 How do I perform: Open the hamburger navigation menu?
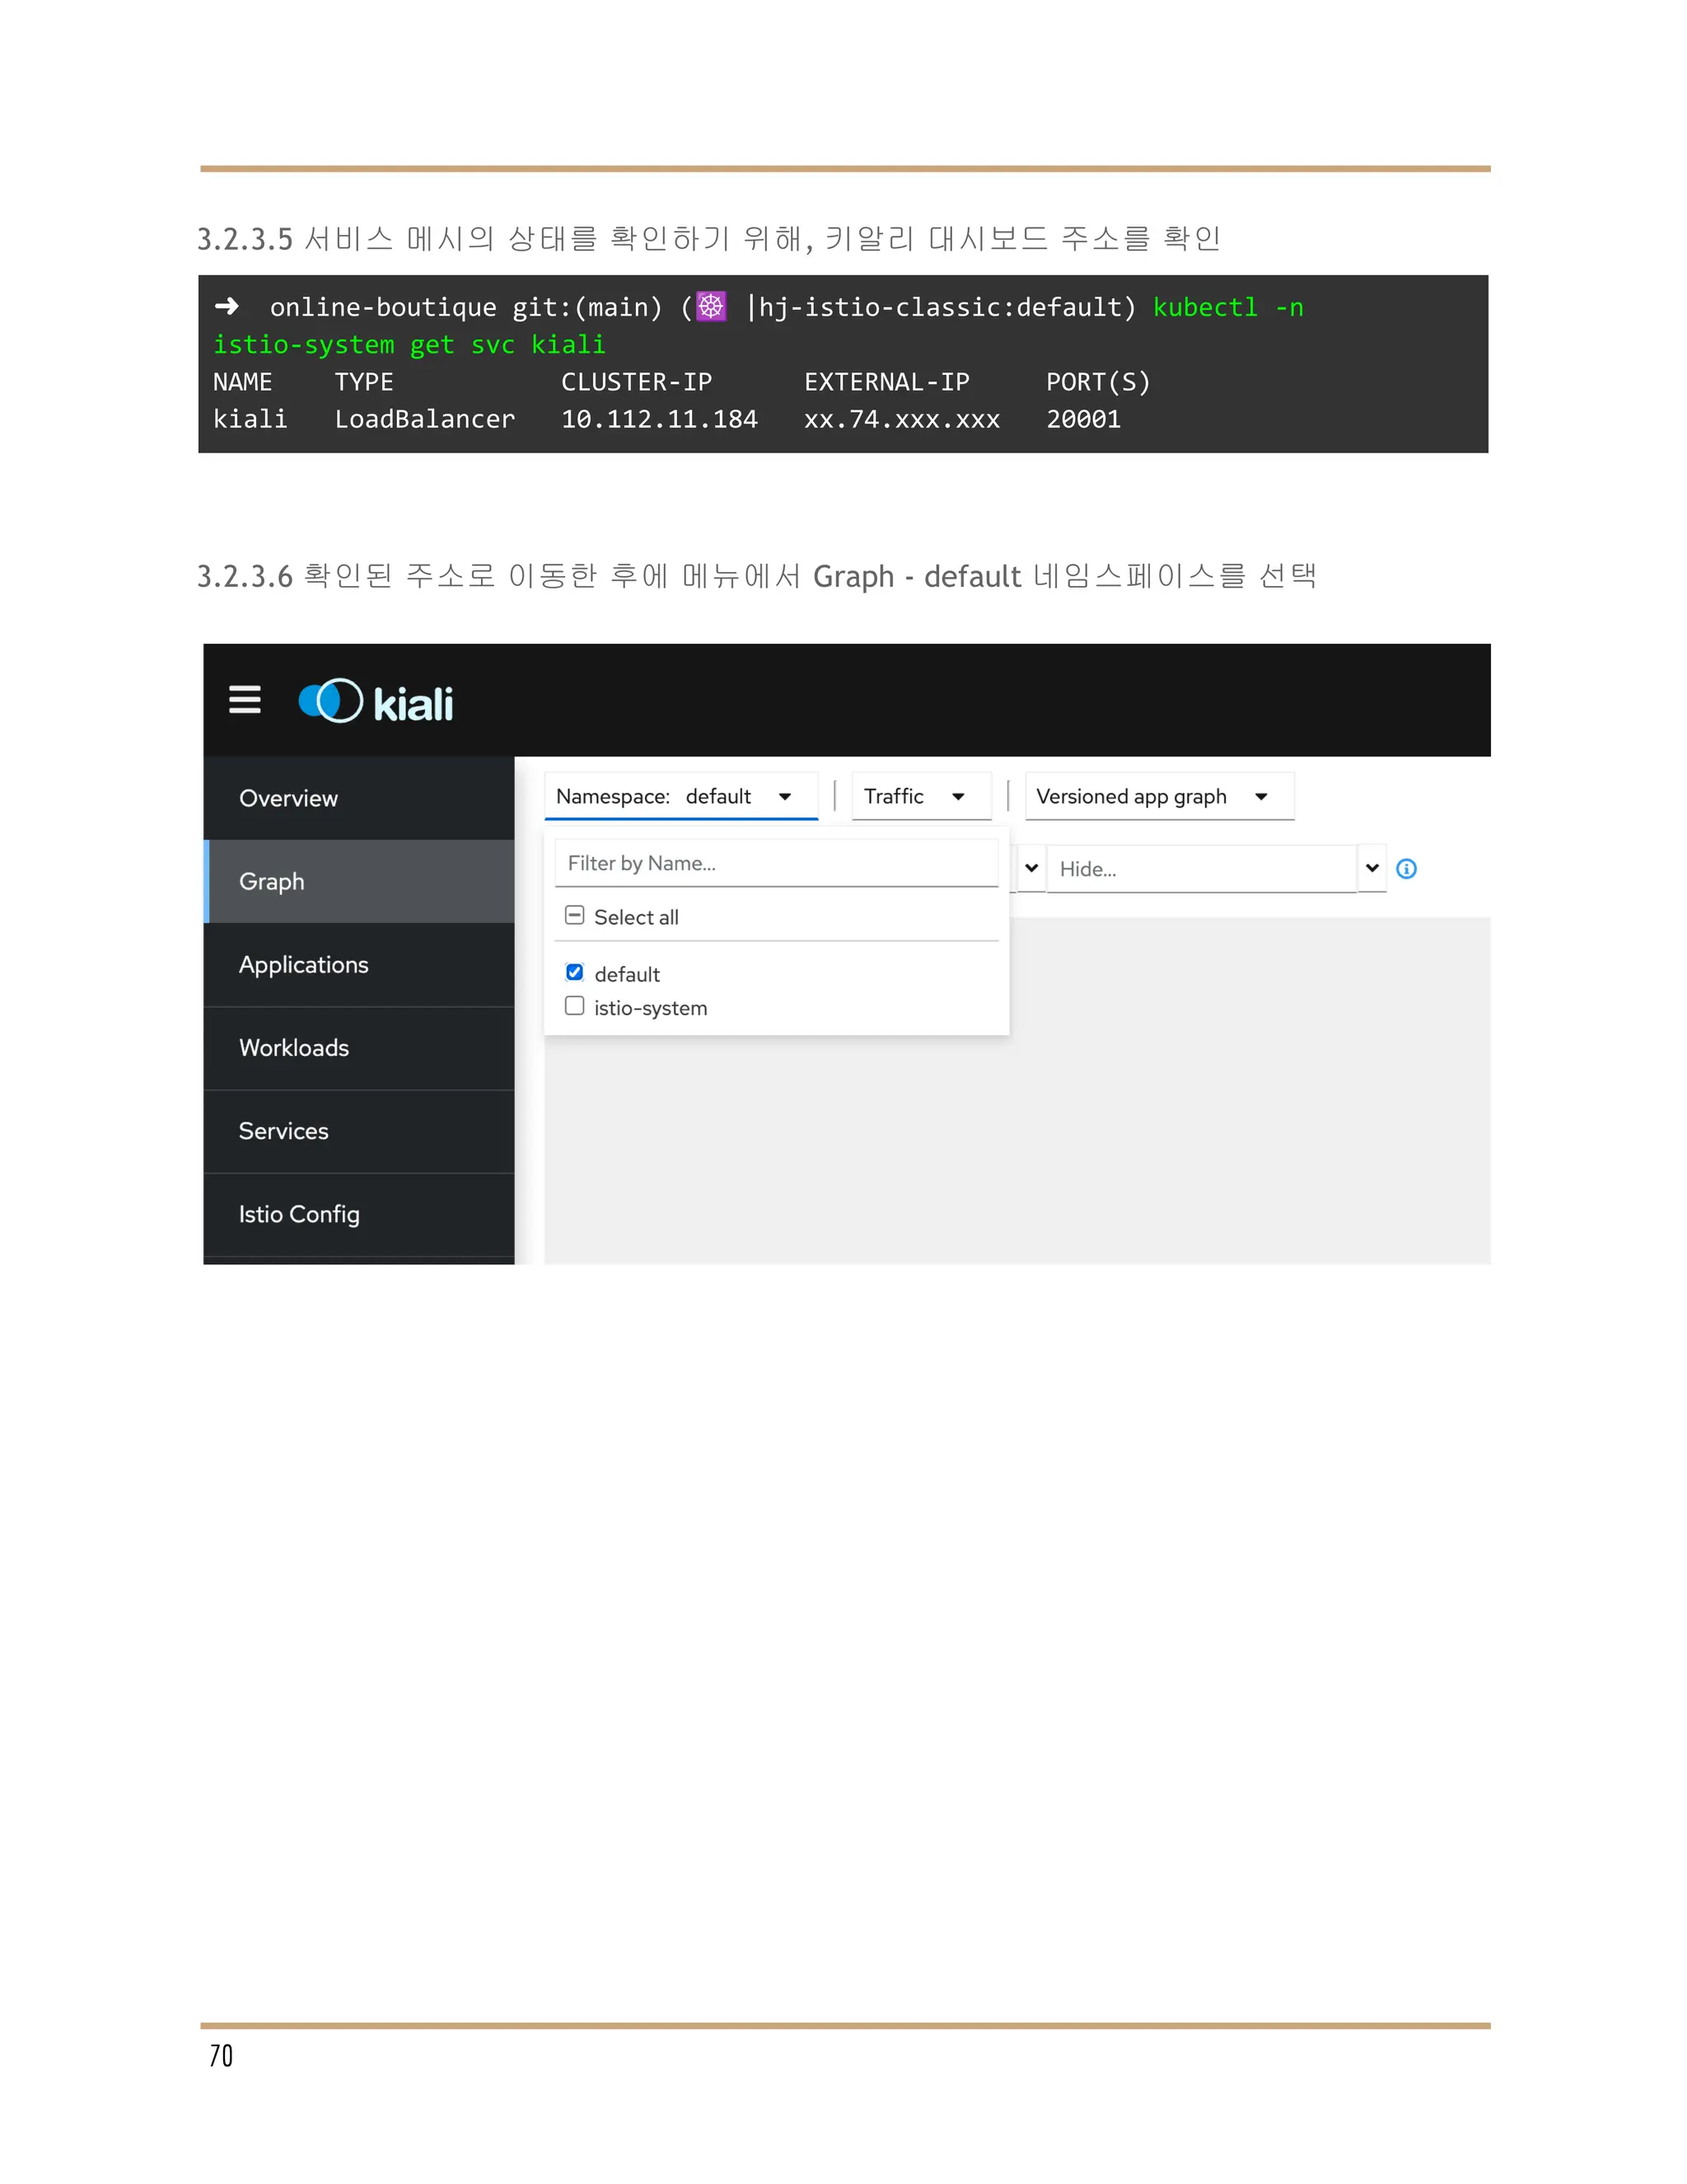(x=245, y=700)
